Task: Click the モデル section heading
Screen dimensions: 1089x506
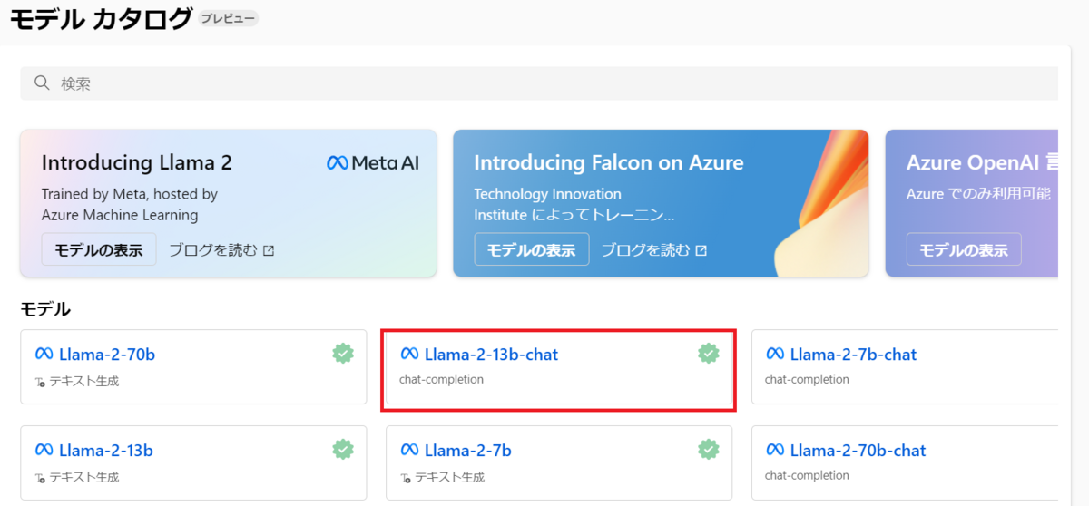Action: [45, 309]
